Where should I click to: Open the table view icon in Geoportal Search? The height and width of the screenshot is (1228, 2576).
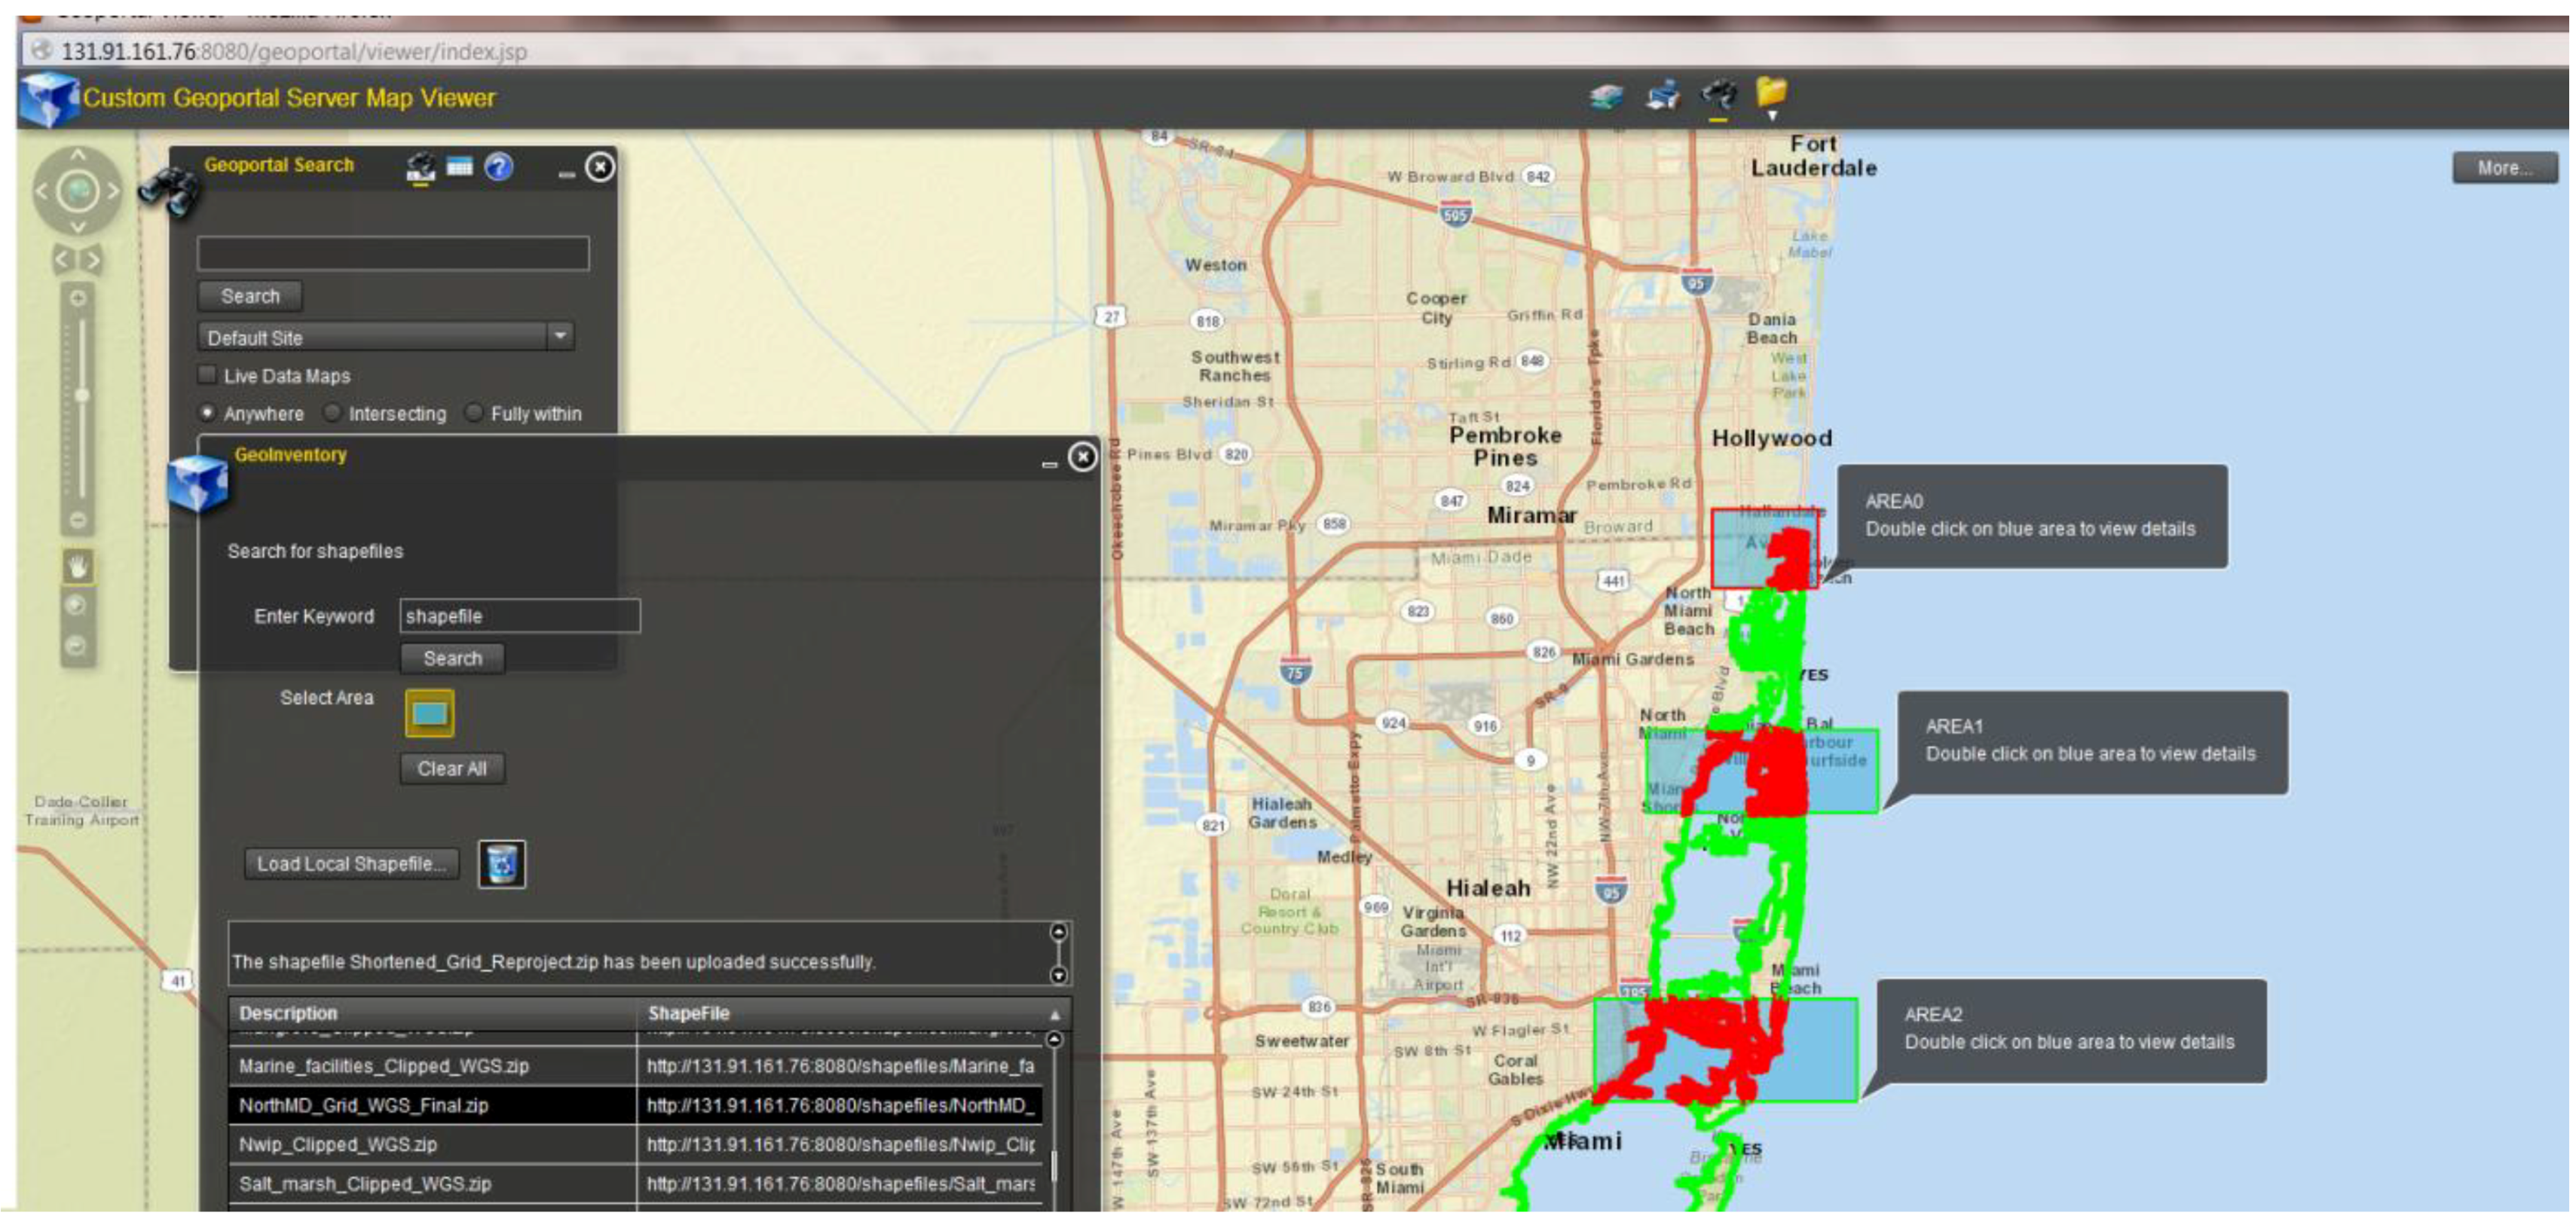pyautogui.click(x=460, y=167)
